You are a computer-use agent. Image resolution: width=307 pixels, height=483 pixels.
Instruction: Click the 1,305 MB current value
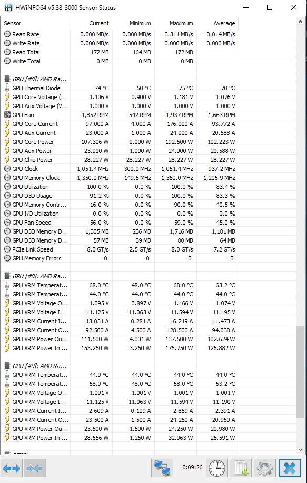coord(97,231)
